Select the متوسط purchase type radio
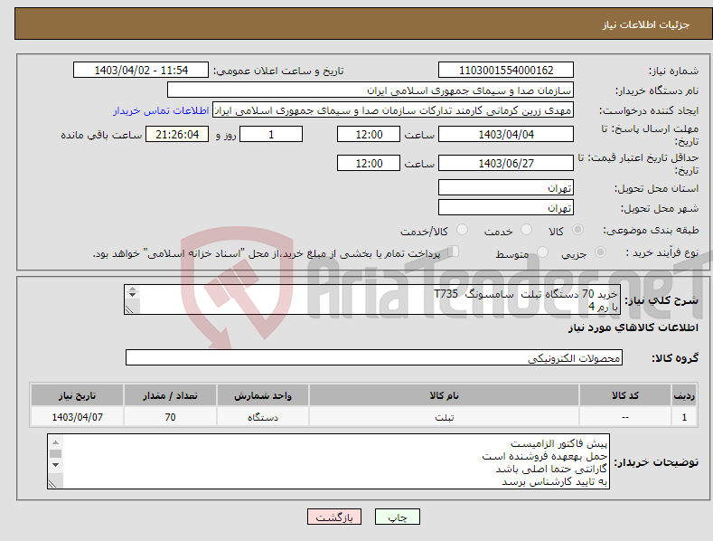713x541 pixels. click(x=542, y=252)
